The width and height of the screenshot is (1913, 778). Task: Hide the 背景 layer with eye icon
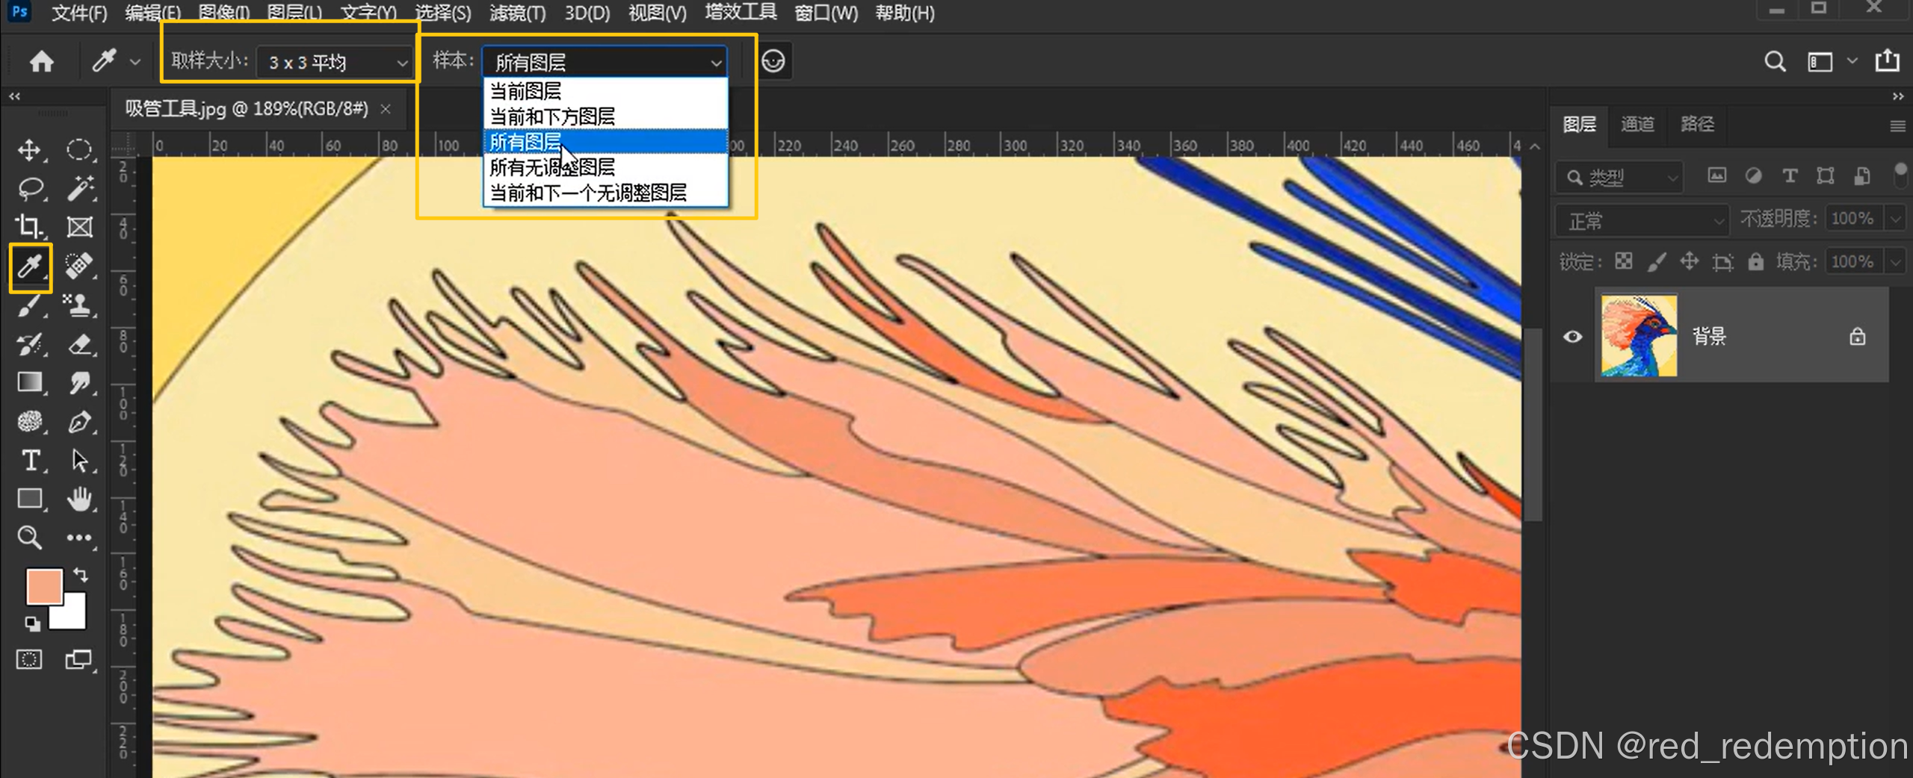click(1573, 336)
